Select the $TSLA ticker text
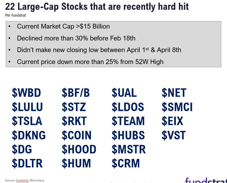Screen dimensions: 227x183 (27, 121)
